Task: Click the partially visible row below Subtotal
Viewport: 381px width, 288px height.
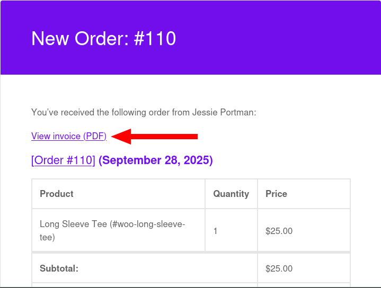Action: click(191, 285)
